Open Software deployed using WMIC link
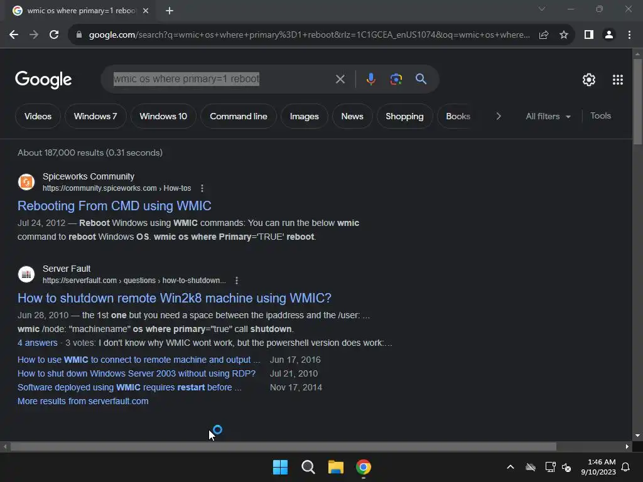 [129, 387]
